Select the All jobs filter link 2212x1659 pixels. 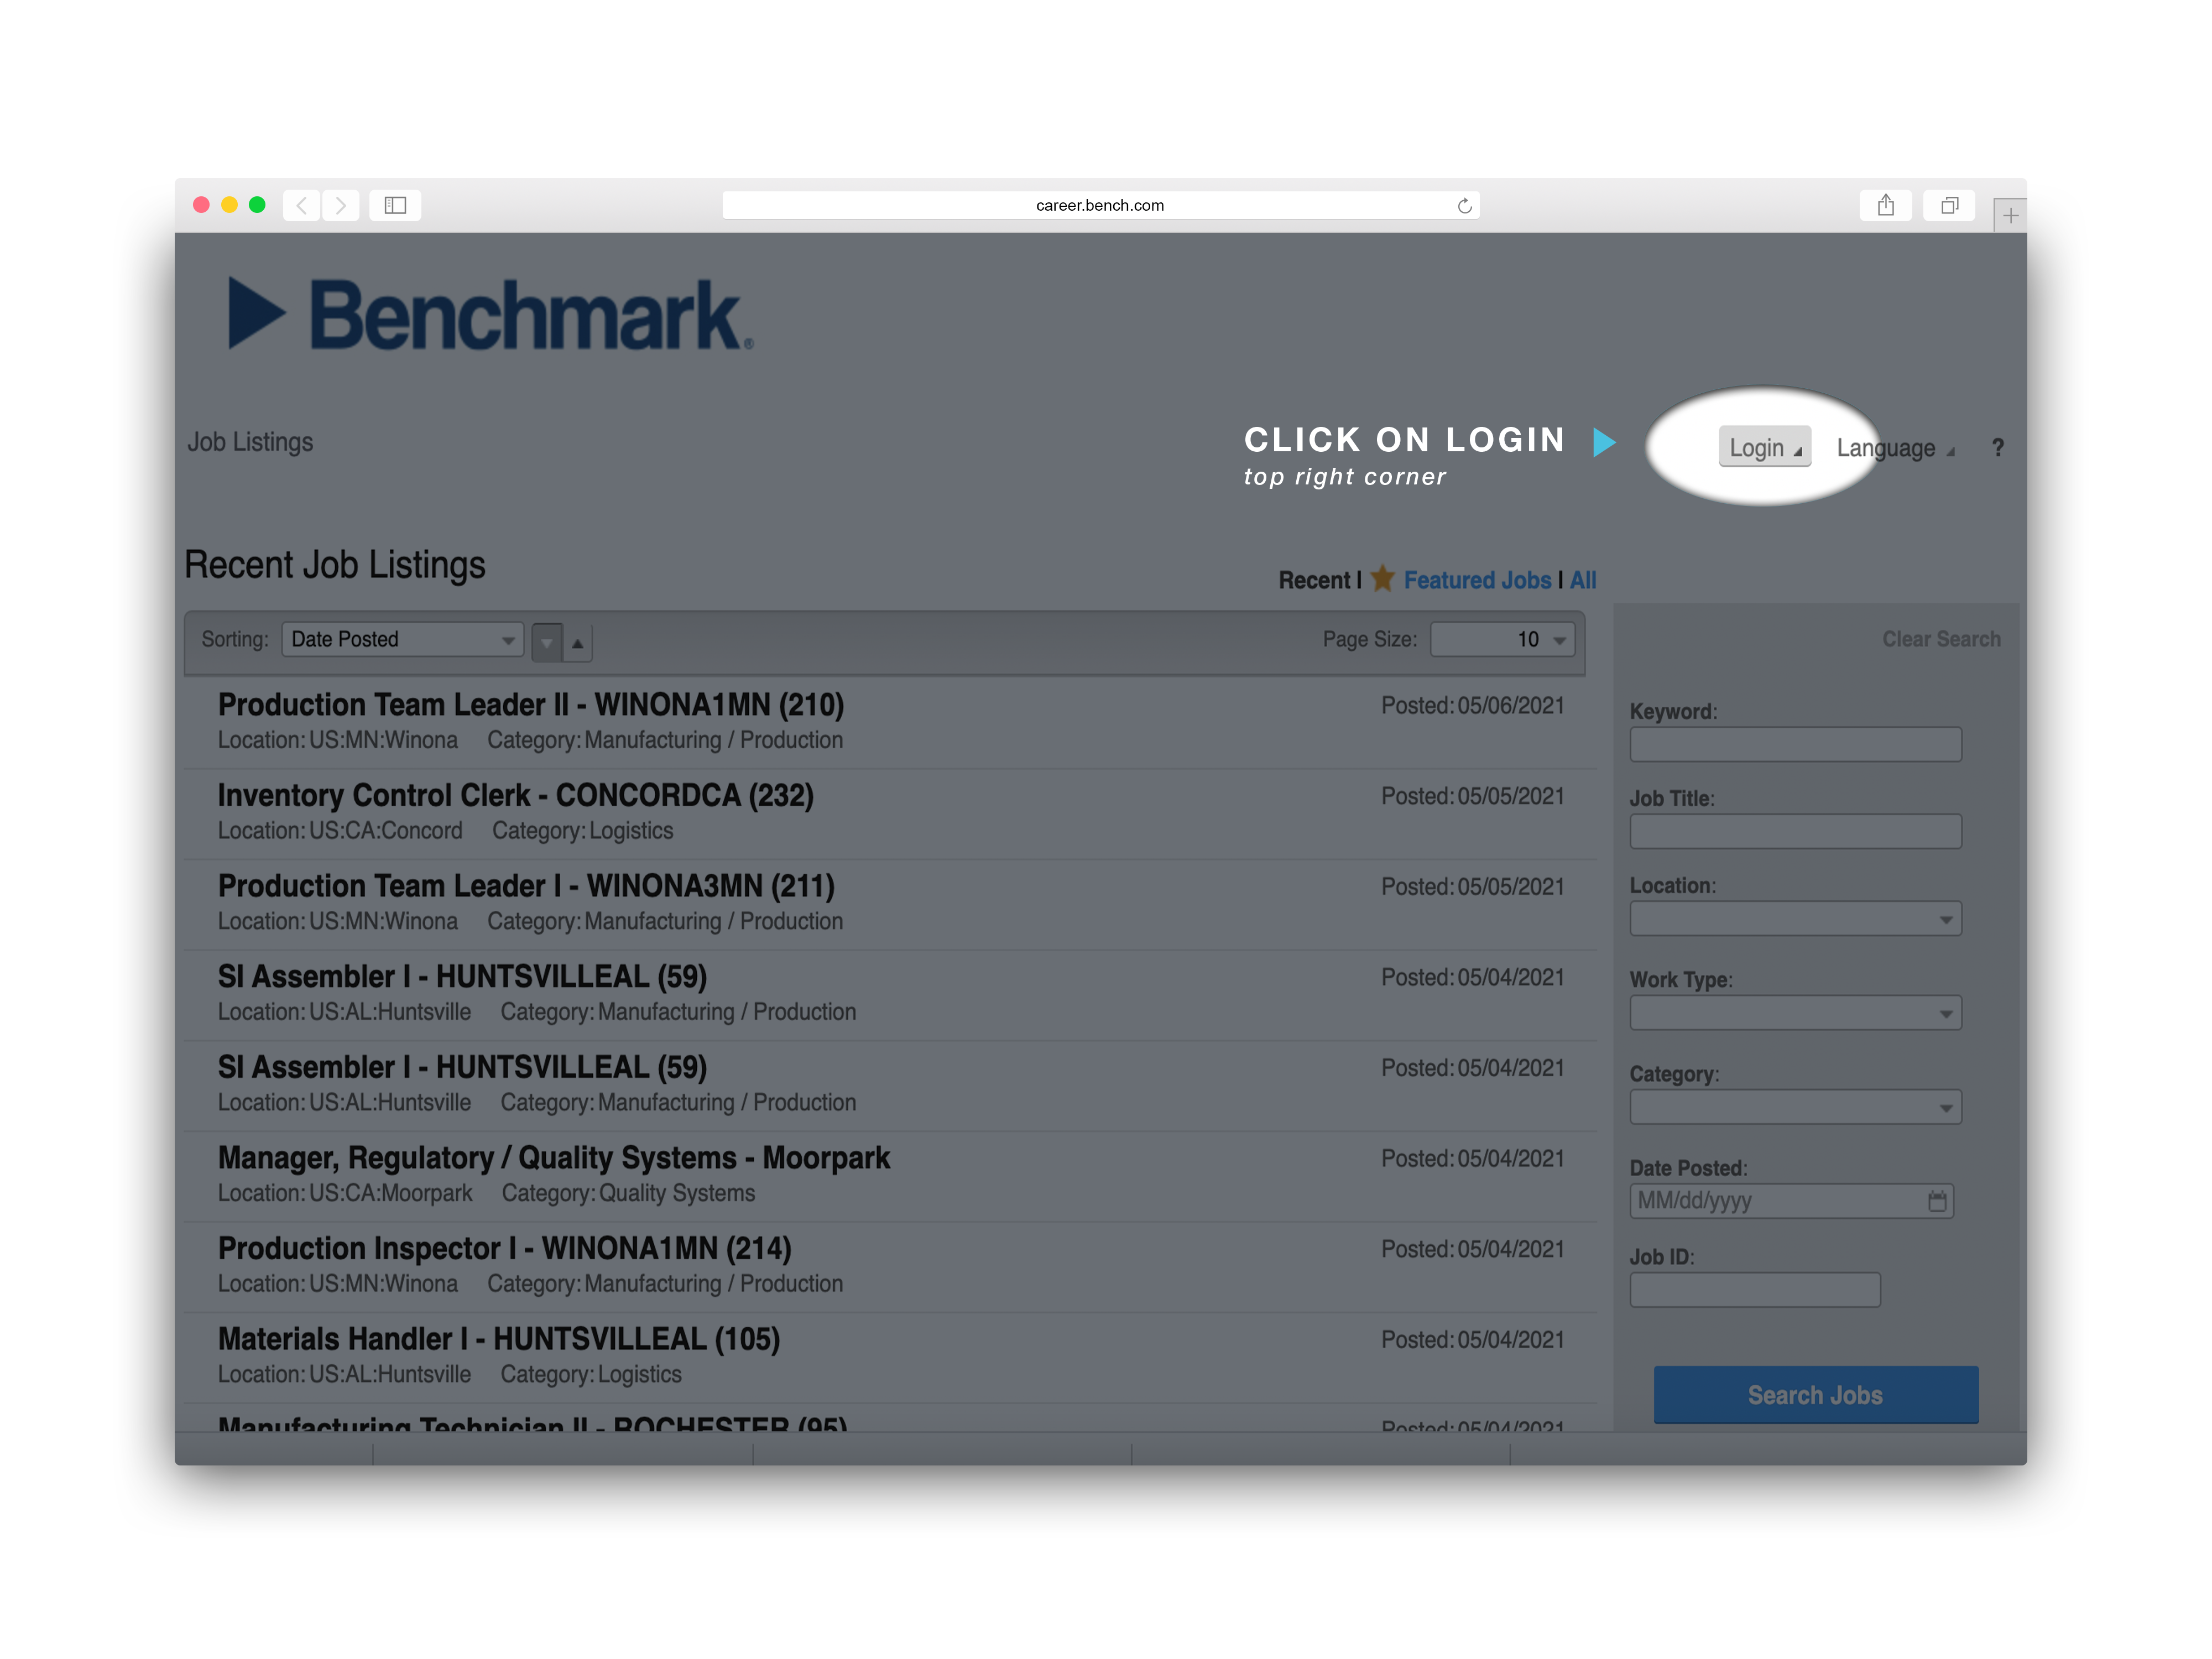click(x=1583, y=580)
